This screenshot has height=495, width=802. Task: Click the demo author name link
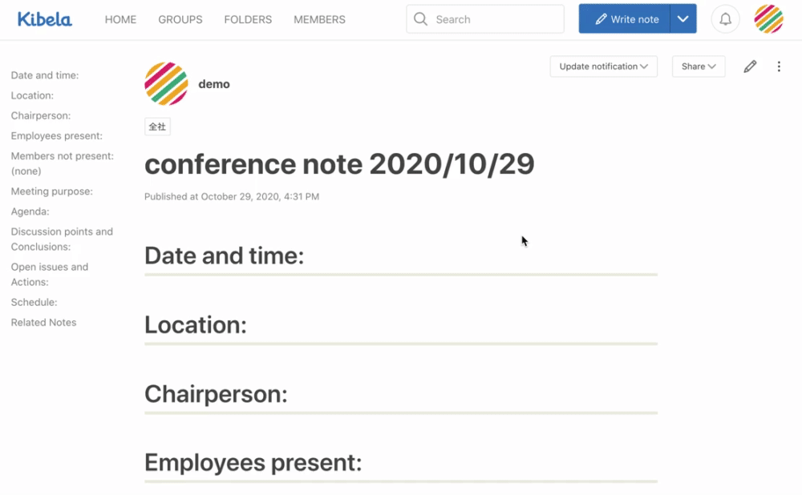(x=214, y=84)
